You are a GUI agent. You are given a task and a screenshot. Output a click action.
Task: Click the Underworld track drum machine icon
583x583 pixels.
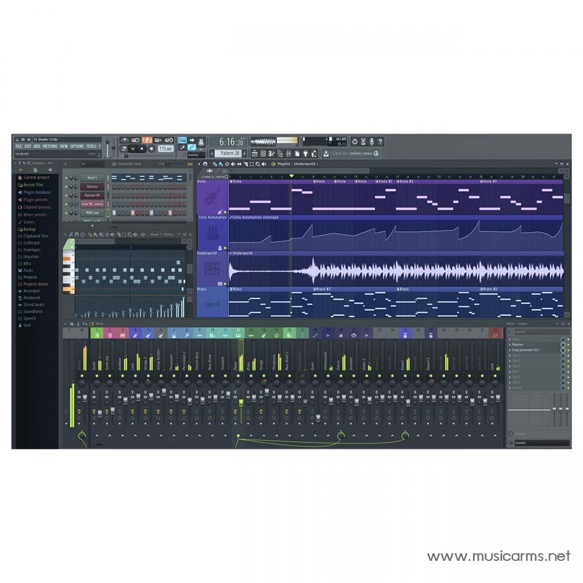[x=212, y=269]
